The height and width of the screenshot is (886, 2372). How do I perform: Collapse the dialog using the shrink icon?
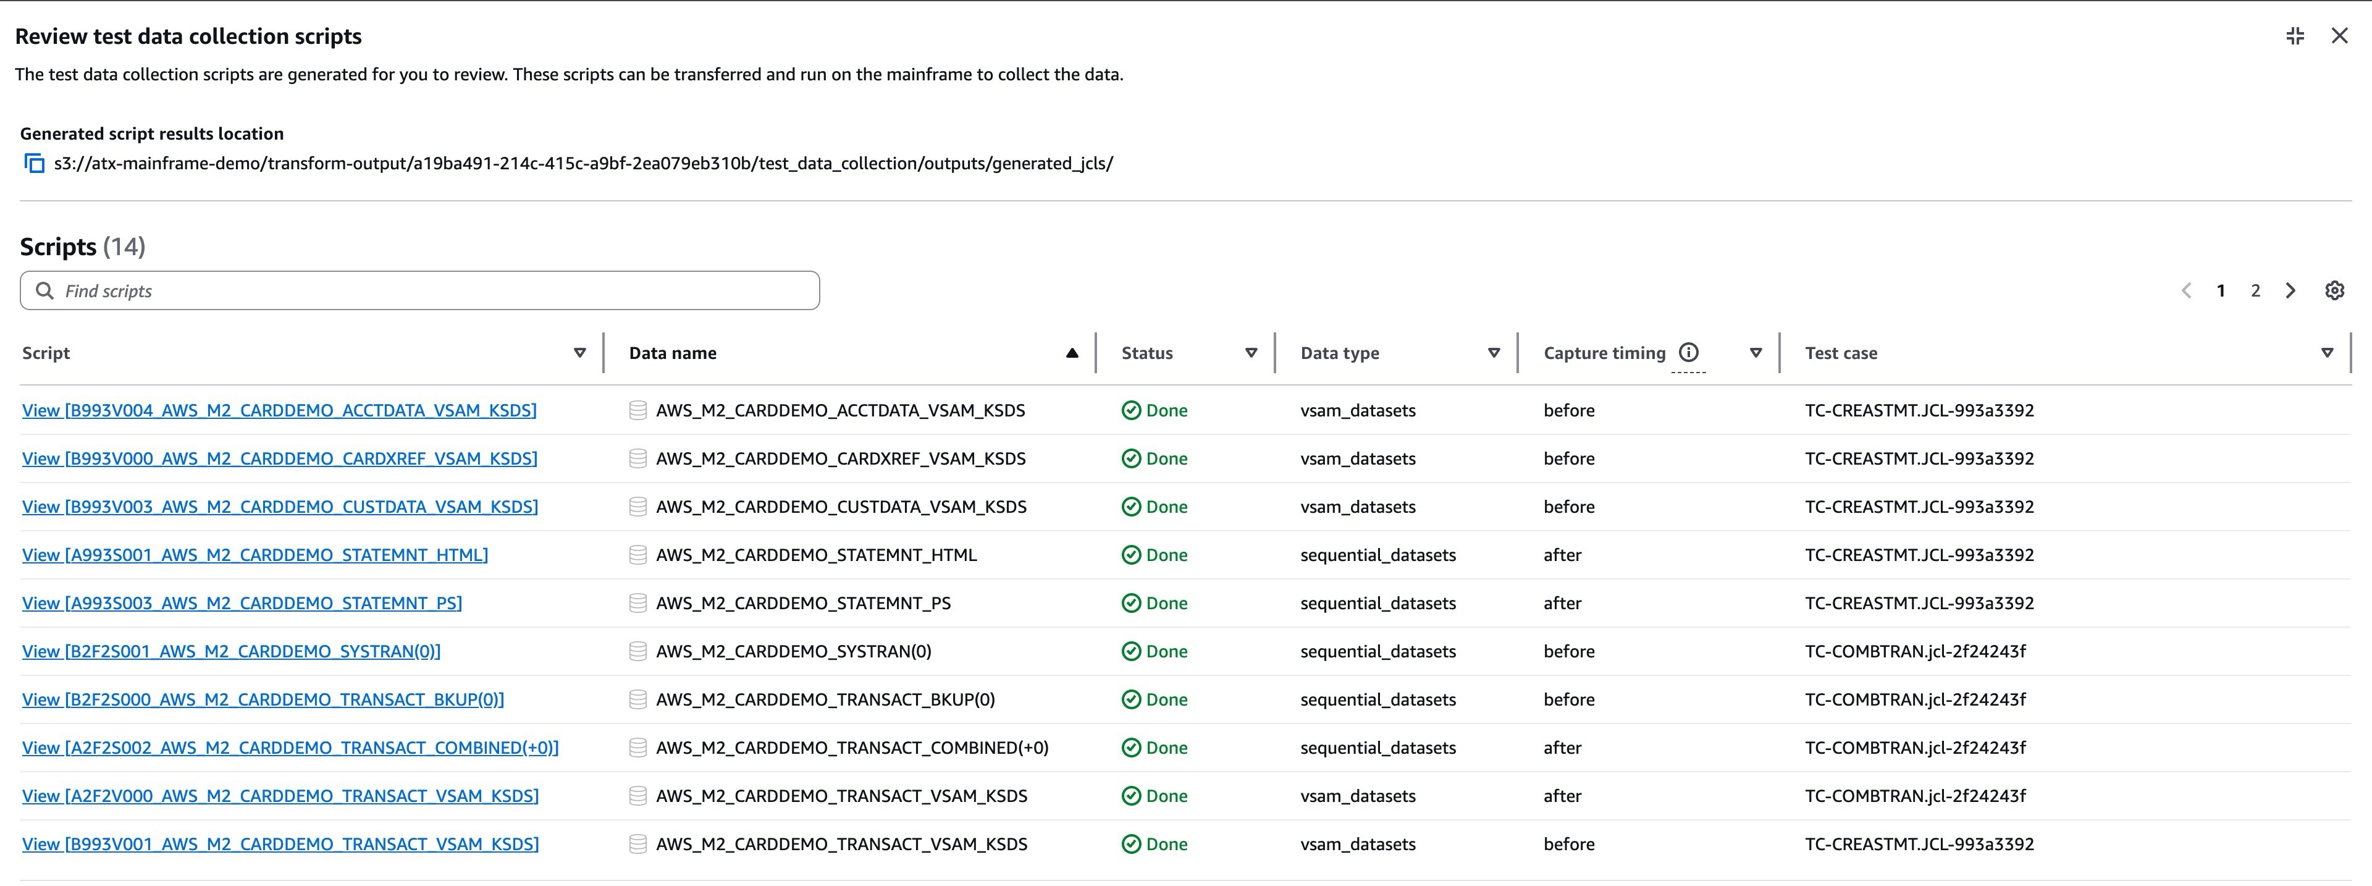pyautogui.click(x=2295, y=35)
